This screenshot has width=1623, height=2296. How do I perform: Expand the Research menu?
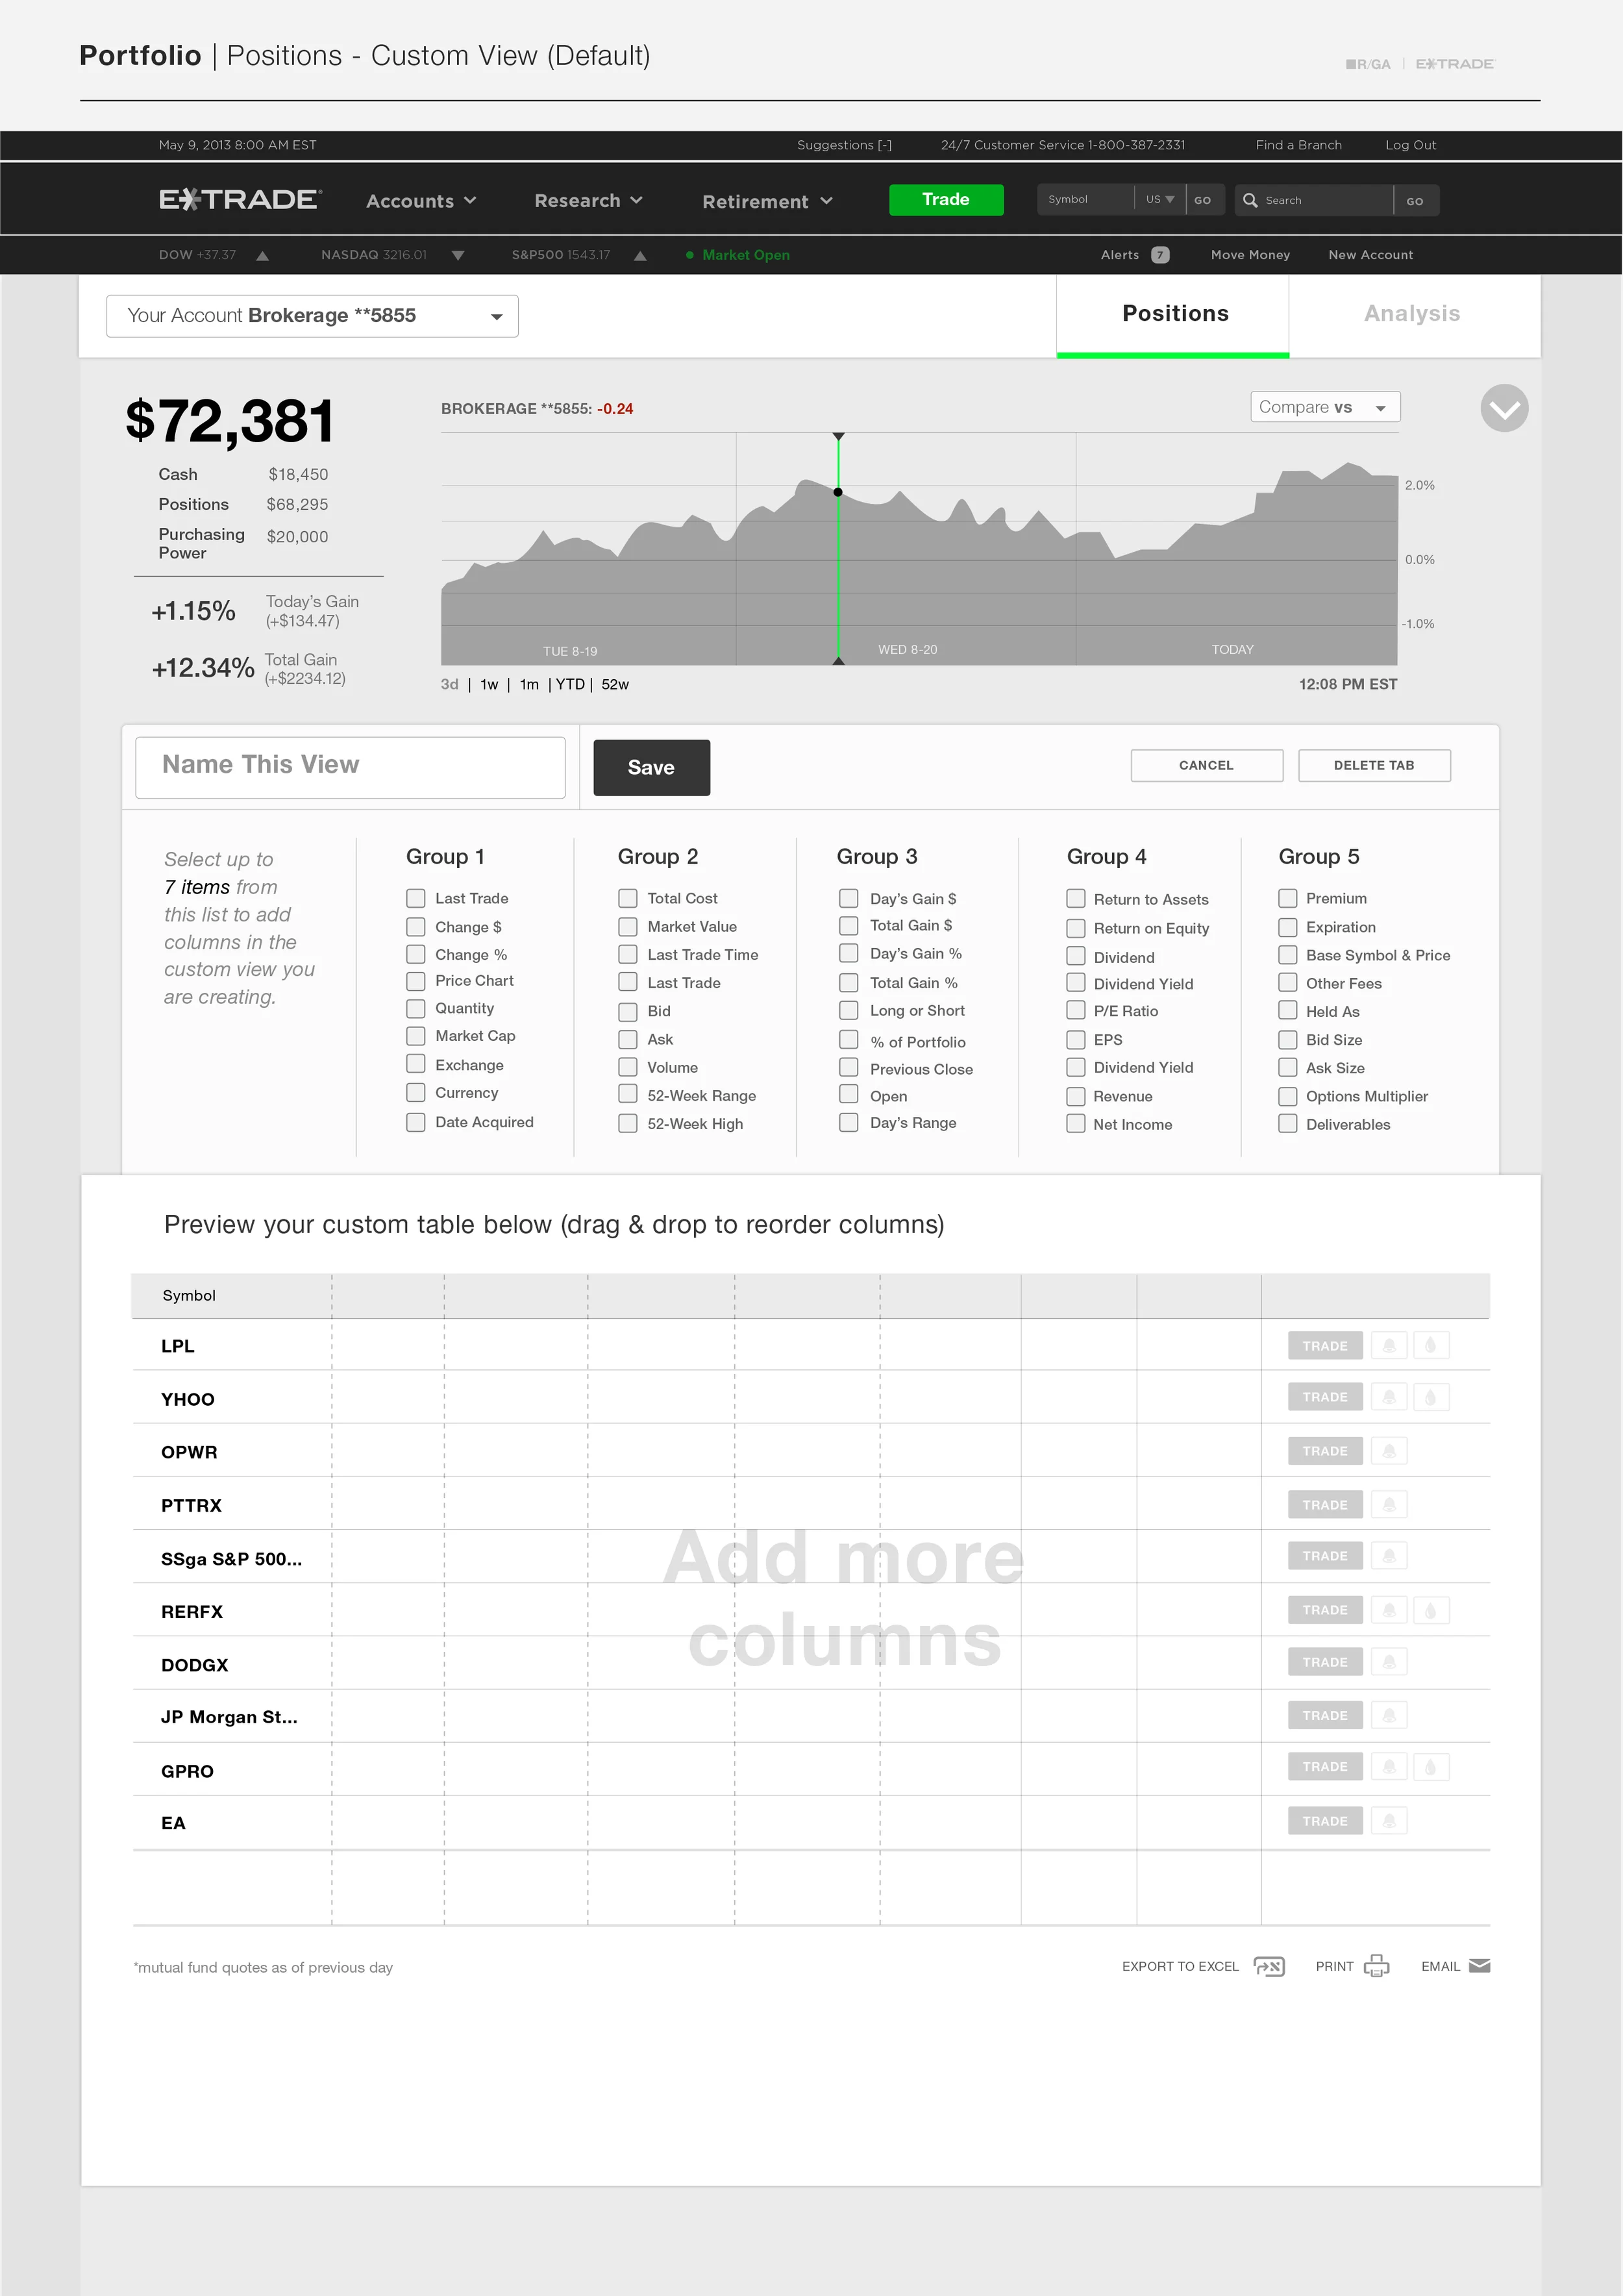(588, 201)
